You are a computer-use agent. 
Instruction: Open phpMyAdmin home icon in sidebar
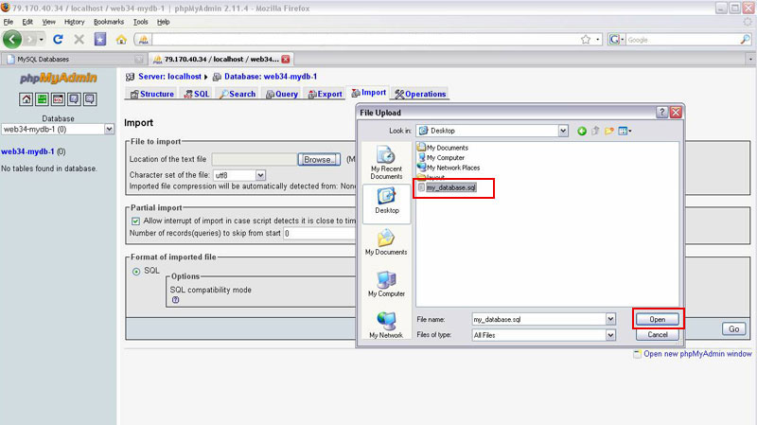click(26, 99)
